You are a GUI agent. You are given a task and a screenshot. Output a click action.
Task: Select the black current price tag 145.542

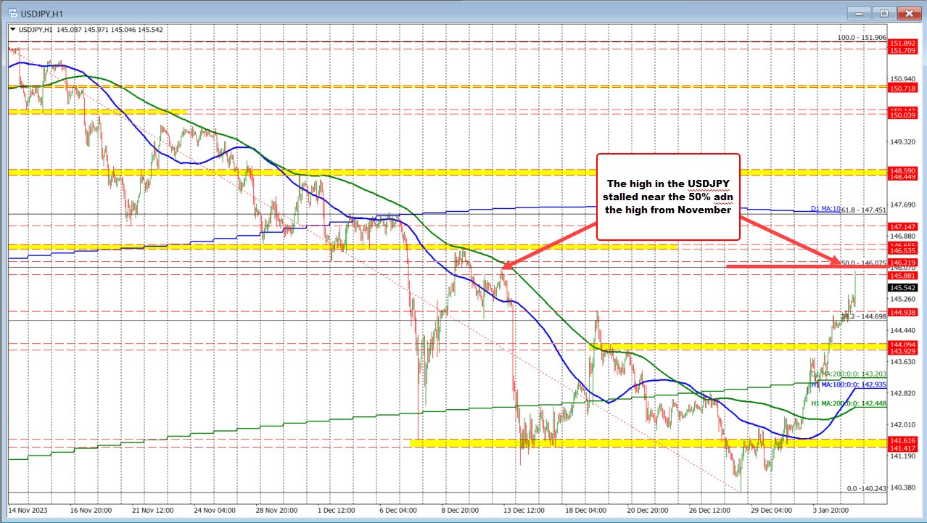(x=903, y=287)
